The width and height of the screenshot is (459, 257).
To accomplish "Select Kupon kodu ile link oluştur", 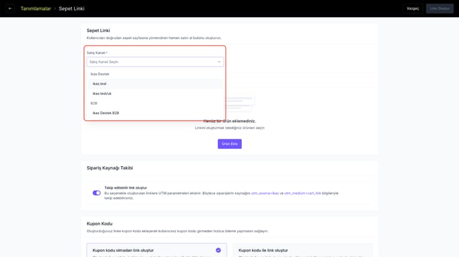I will 303,250.
